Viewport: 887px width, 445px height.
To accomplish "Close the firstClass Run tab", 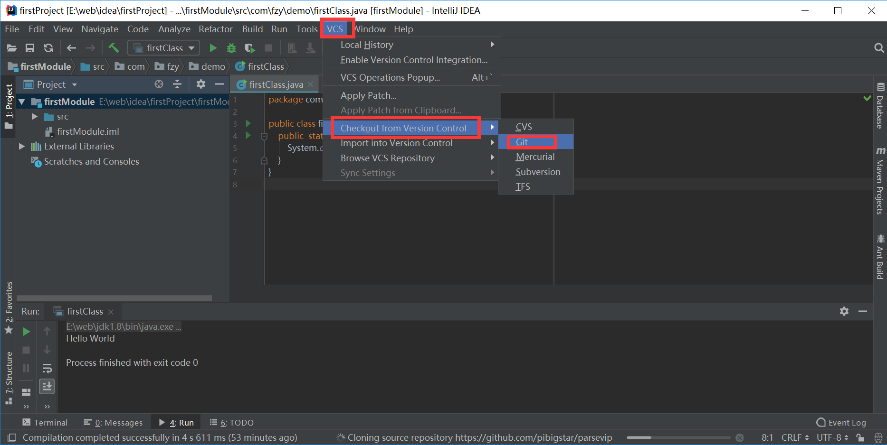I will point(111,312).
